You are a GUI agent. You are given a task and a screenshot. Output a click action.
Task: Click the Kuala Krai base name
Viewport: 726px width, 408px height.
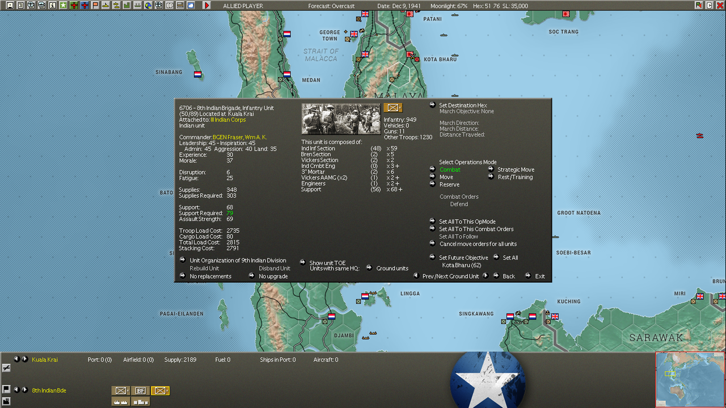45,360
